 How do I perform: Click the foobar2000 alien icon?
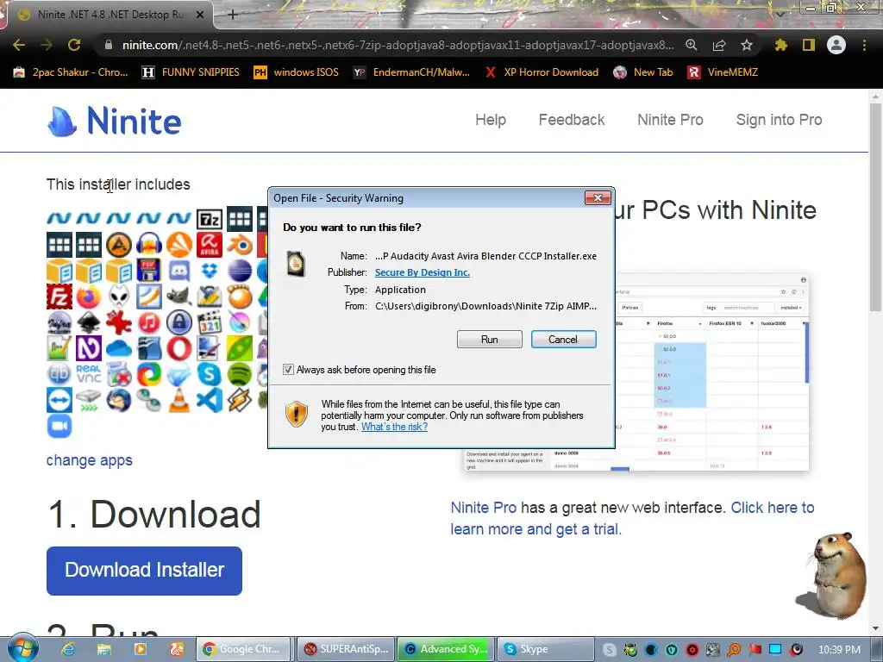119,297
